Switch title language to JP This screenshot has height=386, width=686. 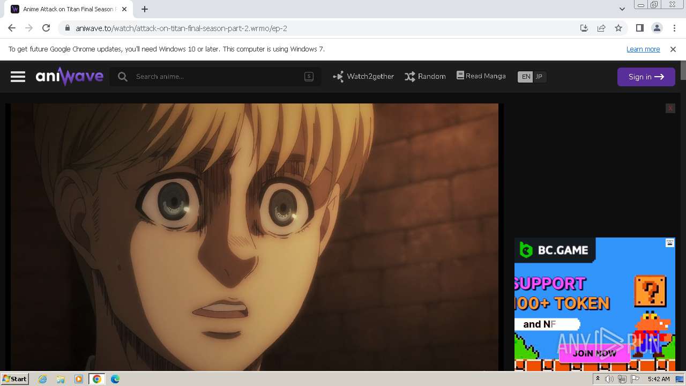pyautogui.click(x=539, y=77)
